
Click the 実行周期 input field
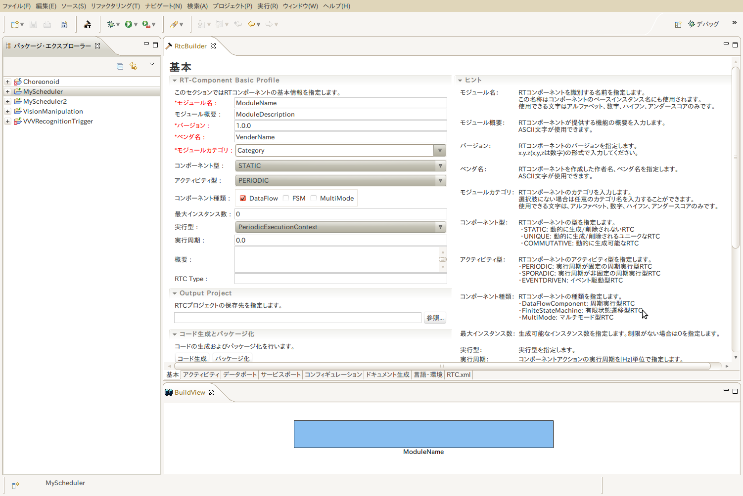tap(341, 241)
